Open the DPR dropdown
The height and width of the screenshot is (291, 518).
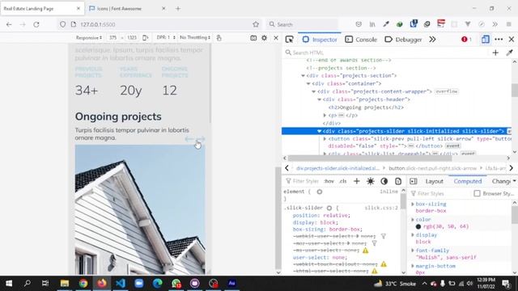click(166, 38)
